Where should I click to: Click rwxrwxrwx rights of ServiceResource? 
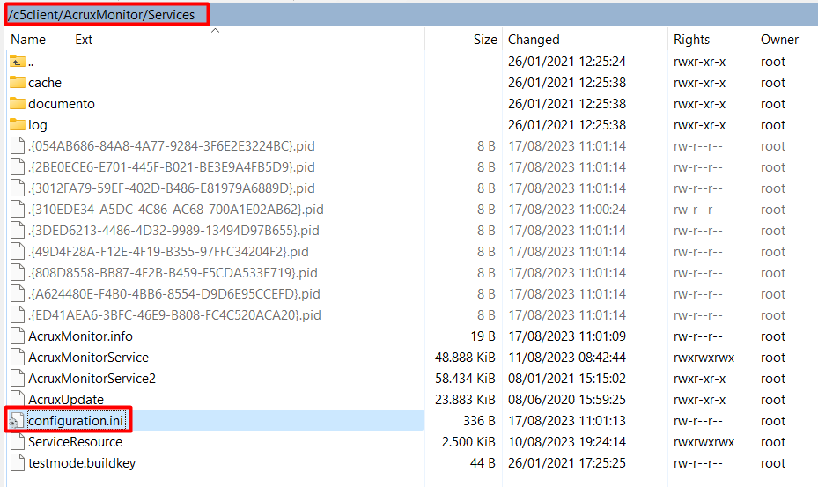pos(704,442)
